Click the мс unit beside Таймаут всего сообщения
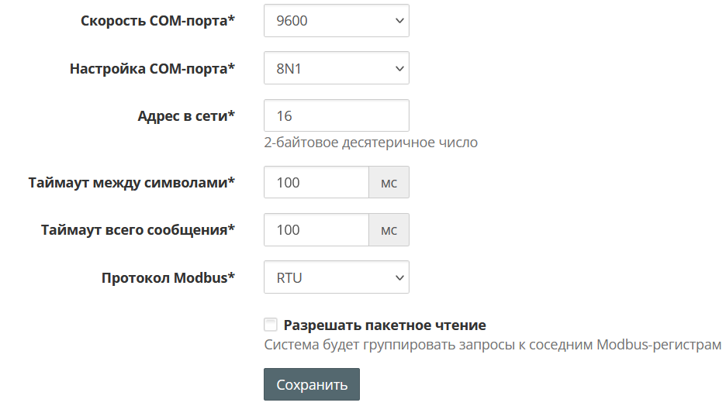 389,230
